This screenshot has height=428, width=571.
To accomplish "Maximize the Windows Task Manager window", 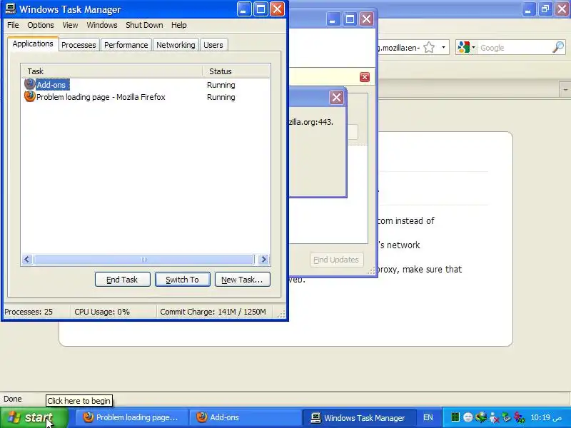I will point(261,9).
